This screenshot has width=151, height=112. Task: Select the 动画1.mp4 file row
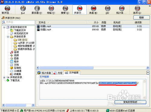pos(93,26)
